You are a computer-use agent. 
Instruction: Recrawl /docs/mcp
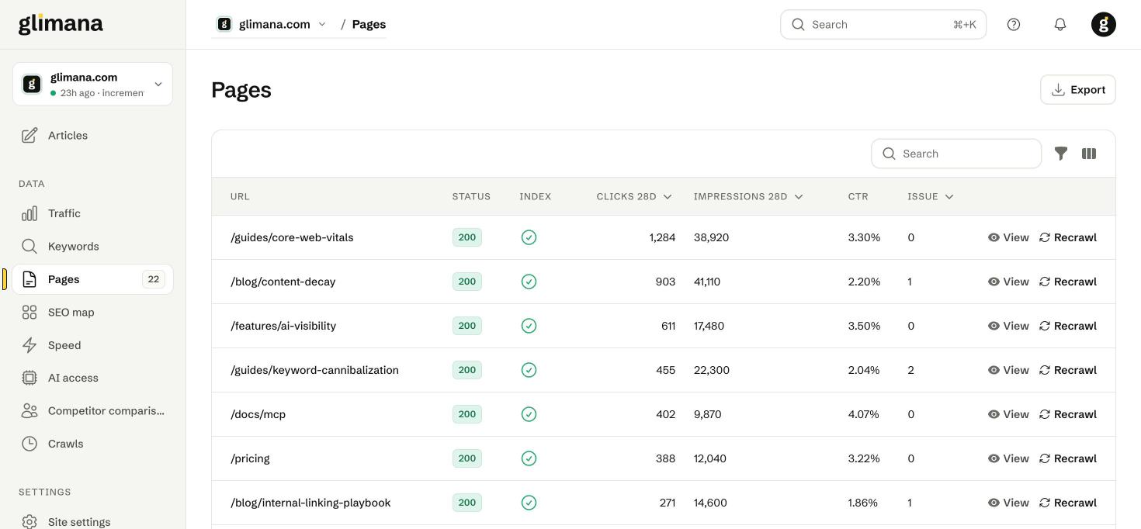[1068, 414]
